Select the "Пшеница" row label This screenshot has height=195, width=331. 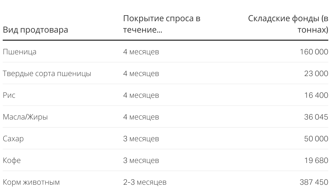coord(20,52)
